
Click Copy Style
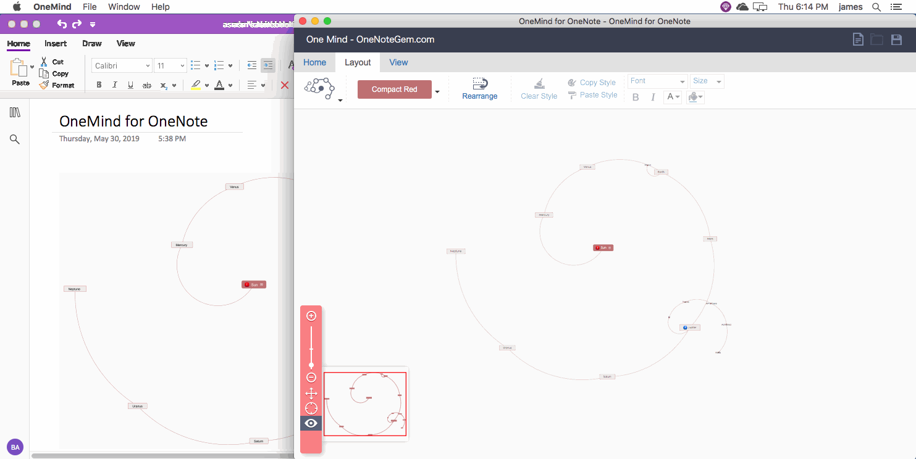(592, 83)
